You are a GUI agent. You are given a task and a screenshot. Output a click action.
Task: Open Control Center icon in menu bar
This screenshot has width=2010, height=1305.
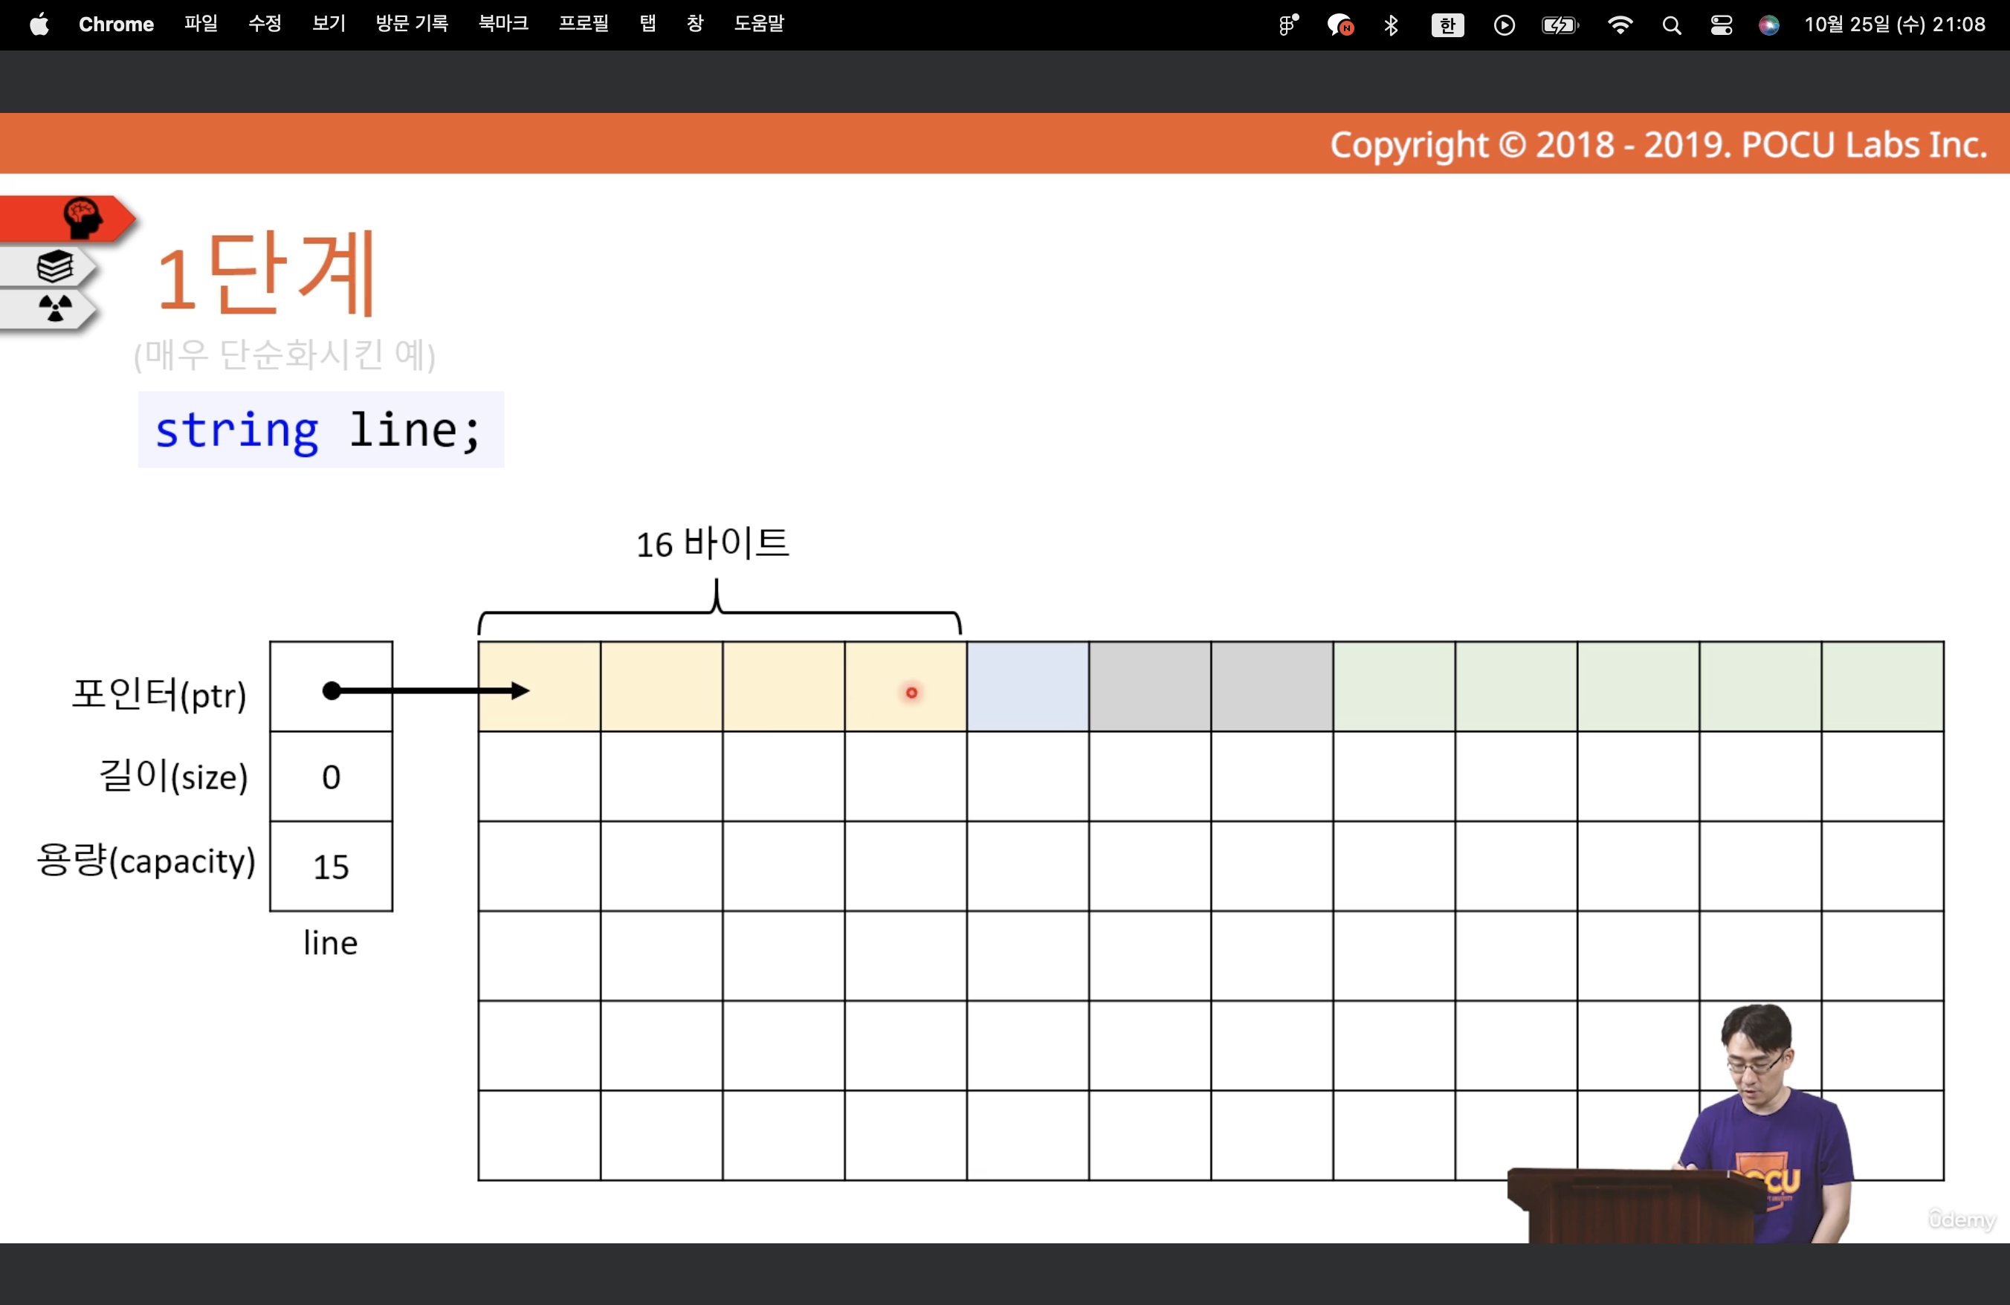coord(1720,25)
